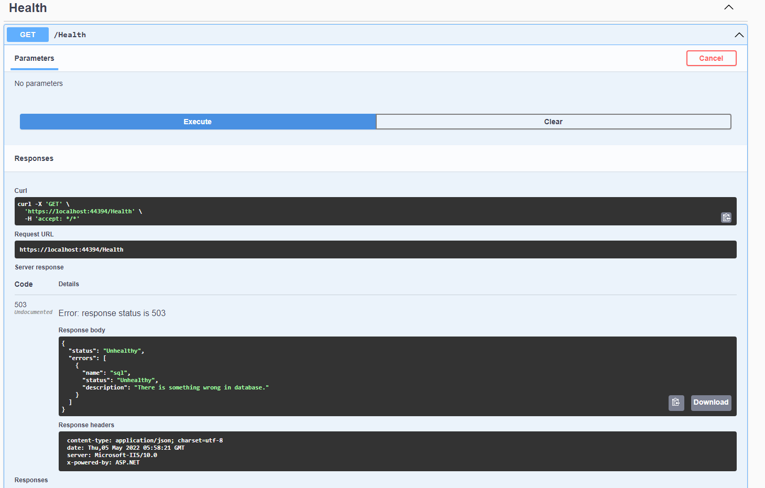This screenshot has width=765, height=488.
Task: Clear the response results
Action: click(x=553, y=122)
